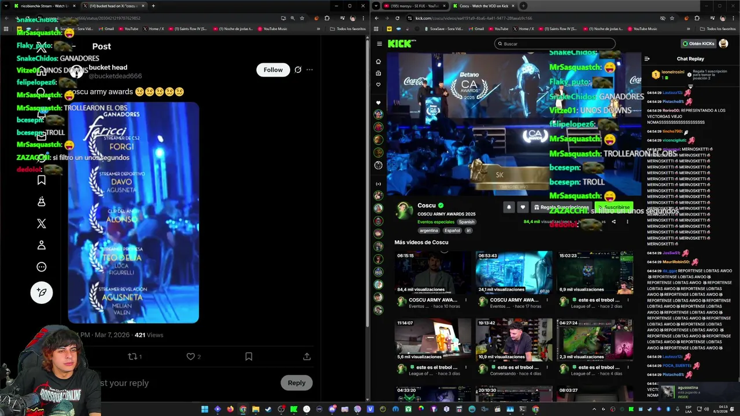The image size is (740, 416).
Task: Toggle the eye-slash icon in Kick address bar
Action: [x=663, y=18]
